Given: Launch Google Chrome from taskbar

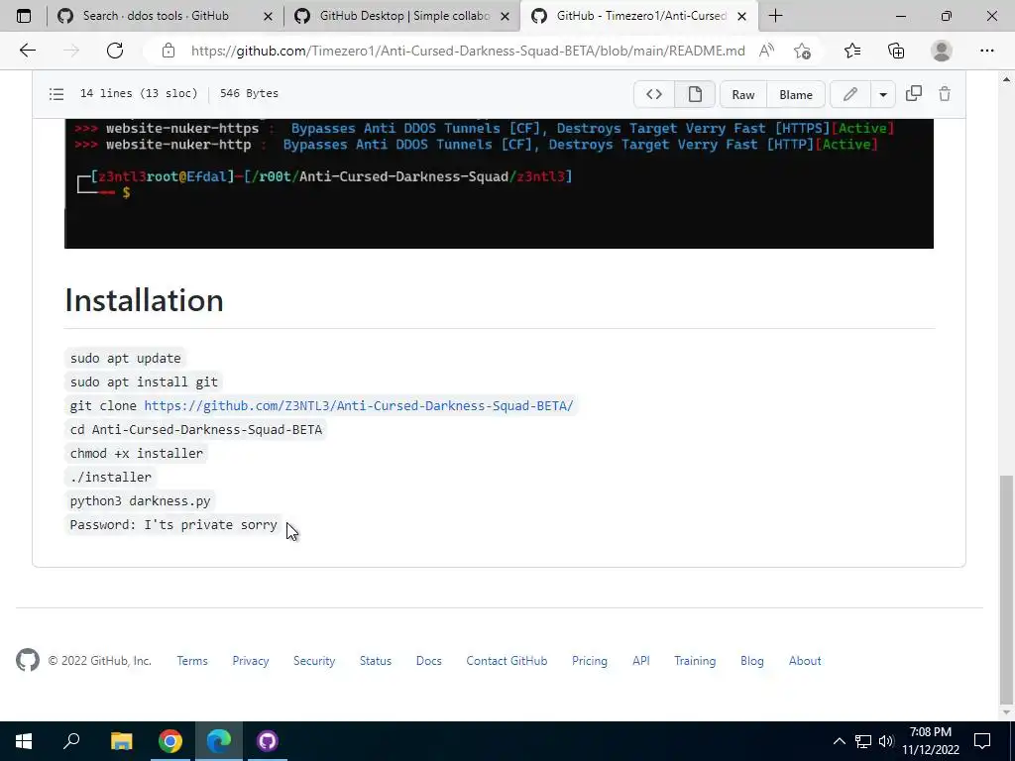Looking at the screenshot, I should point(170,741).
